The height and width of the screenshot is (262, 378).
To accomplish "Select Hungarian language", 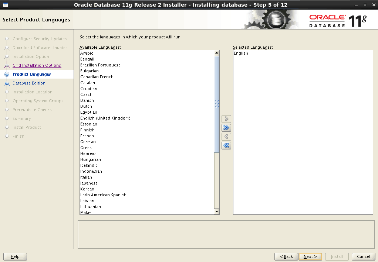I will coord(147,159).
